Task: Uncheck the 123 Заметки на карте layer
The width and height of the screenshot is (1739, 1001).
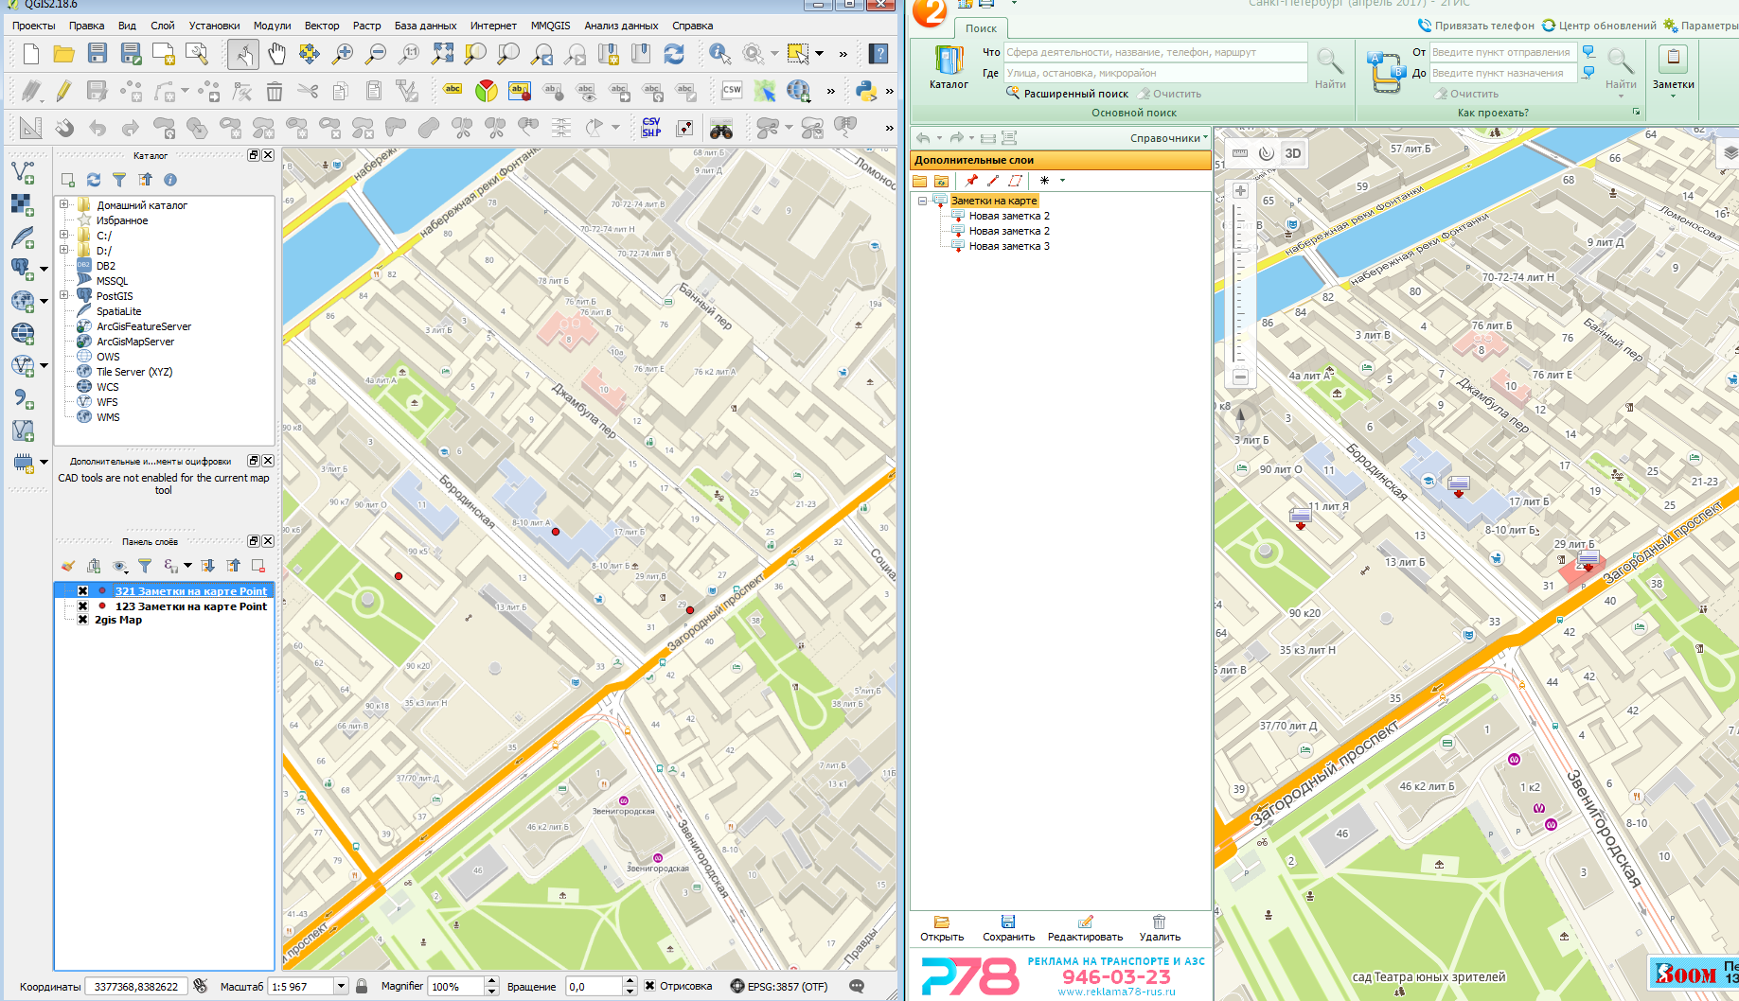Action: [x=83, y=606]
